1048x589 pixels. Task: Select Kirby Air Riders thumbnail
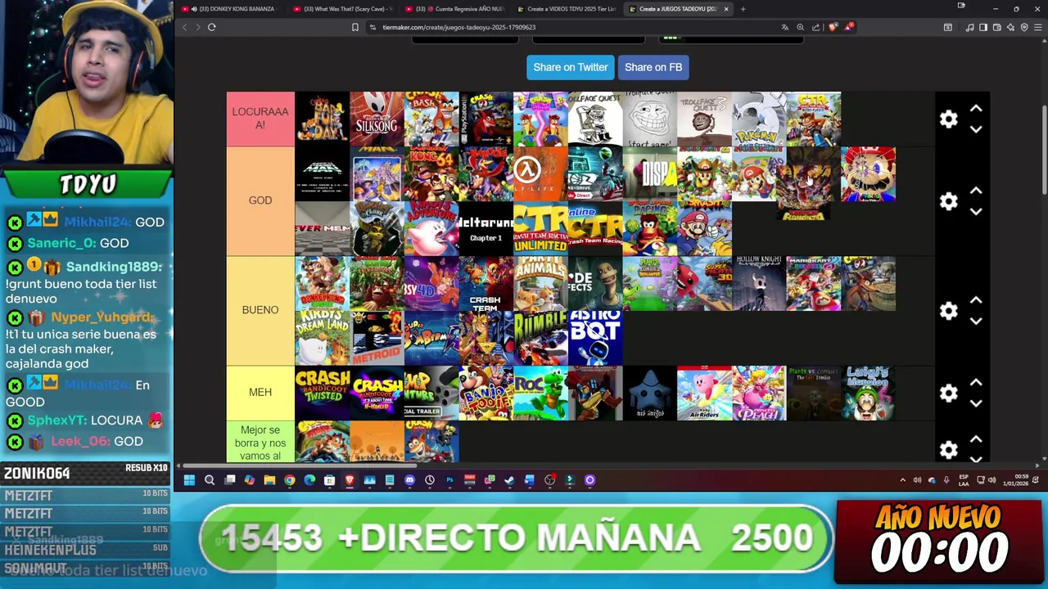(704, 393)
